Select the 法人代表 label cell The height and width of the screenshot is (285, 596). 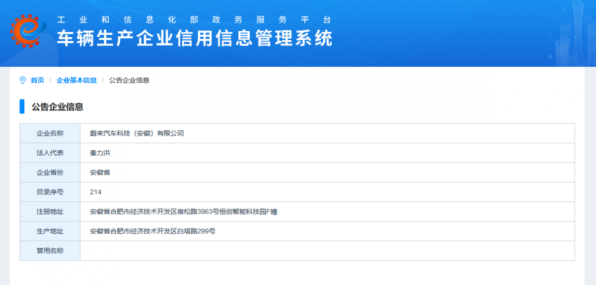[50, 153]
